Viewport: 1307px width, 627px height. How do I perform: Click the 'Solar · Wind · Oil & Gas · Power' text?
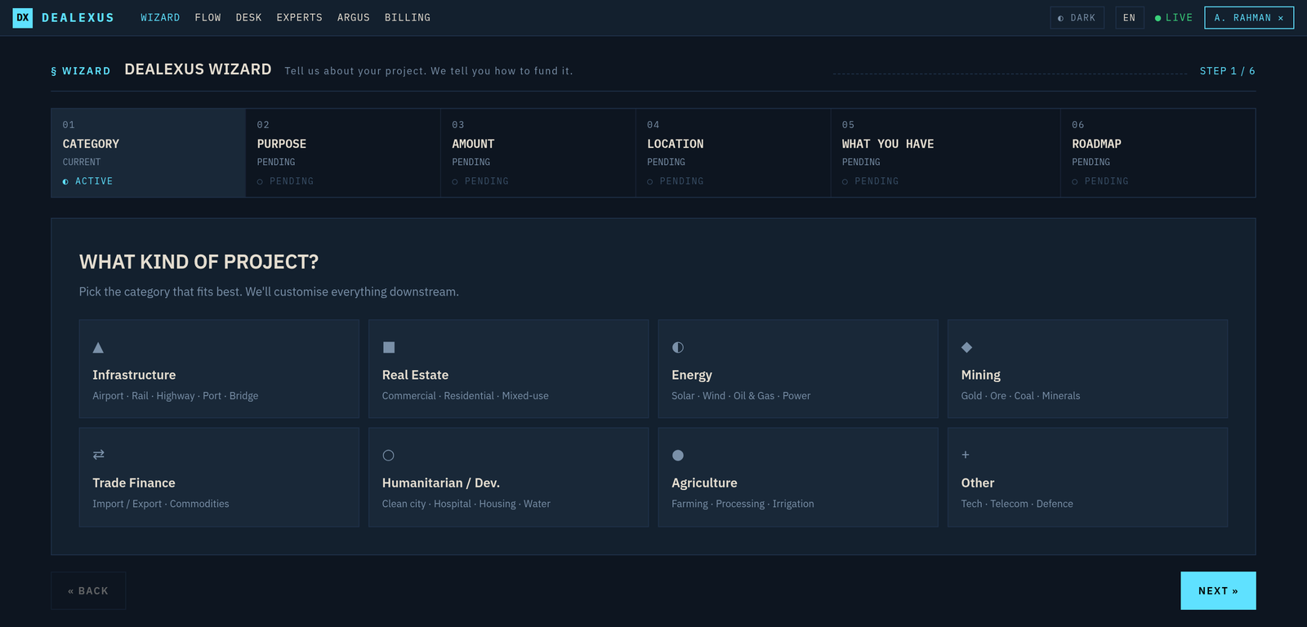pos(741,396)
